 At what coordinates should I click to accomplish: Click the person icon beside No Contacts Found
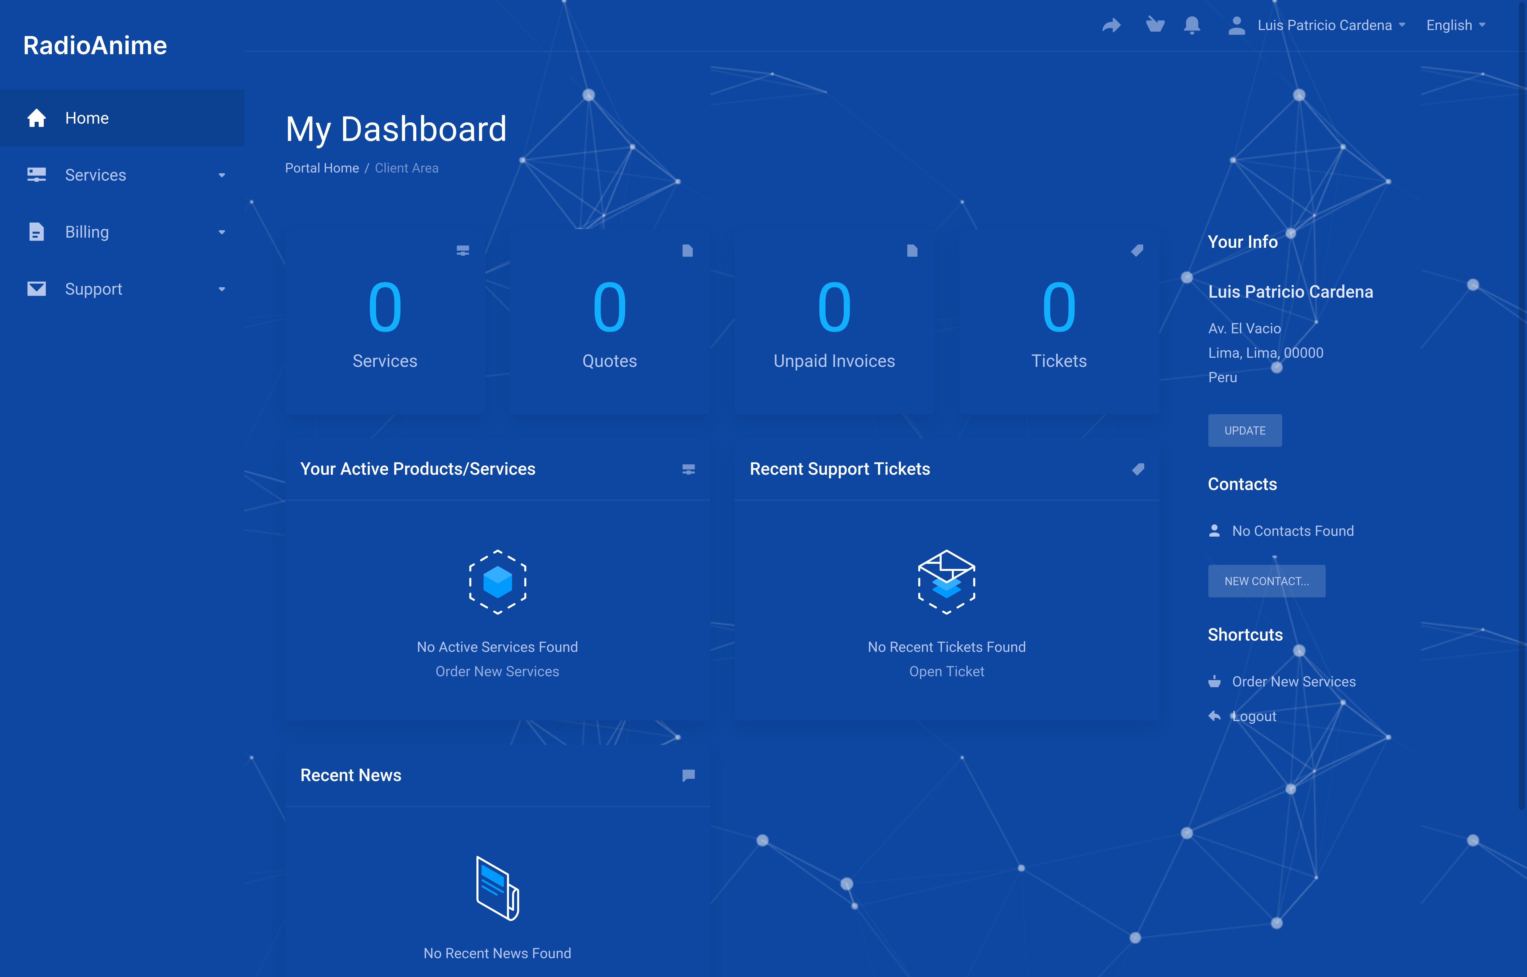coord(1214,531)
